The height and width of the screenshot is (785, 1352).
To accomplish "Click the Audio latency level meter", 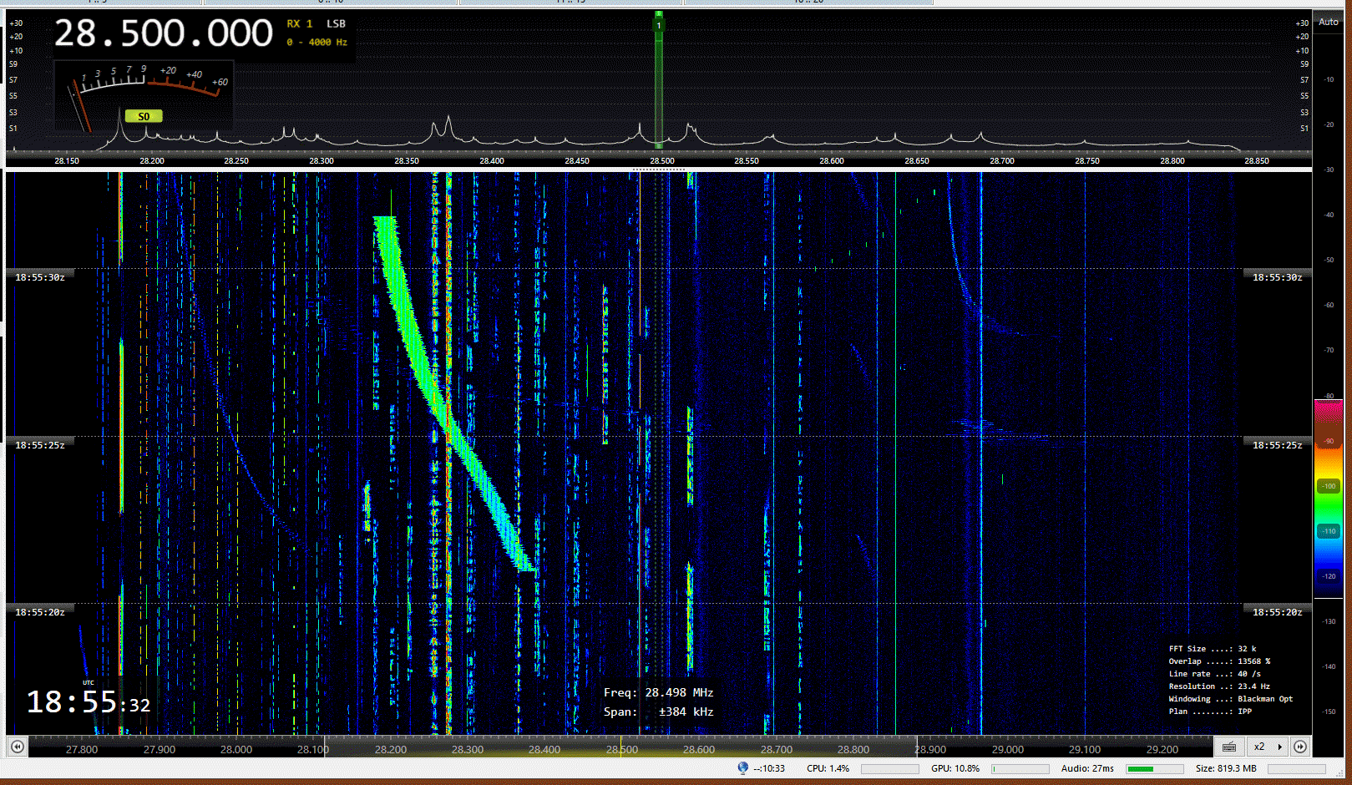I will [1153, 768].
